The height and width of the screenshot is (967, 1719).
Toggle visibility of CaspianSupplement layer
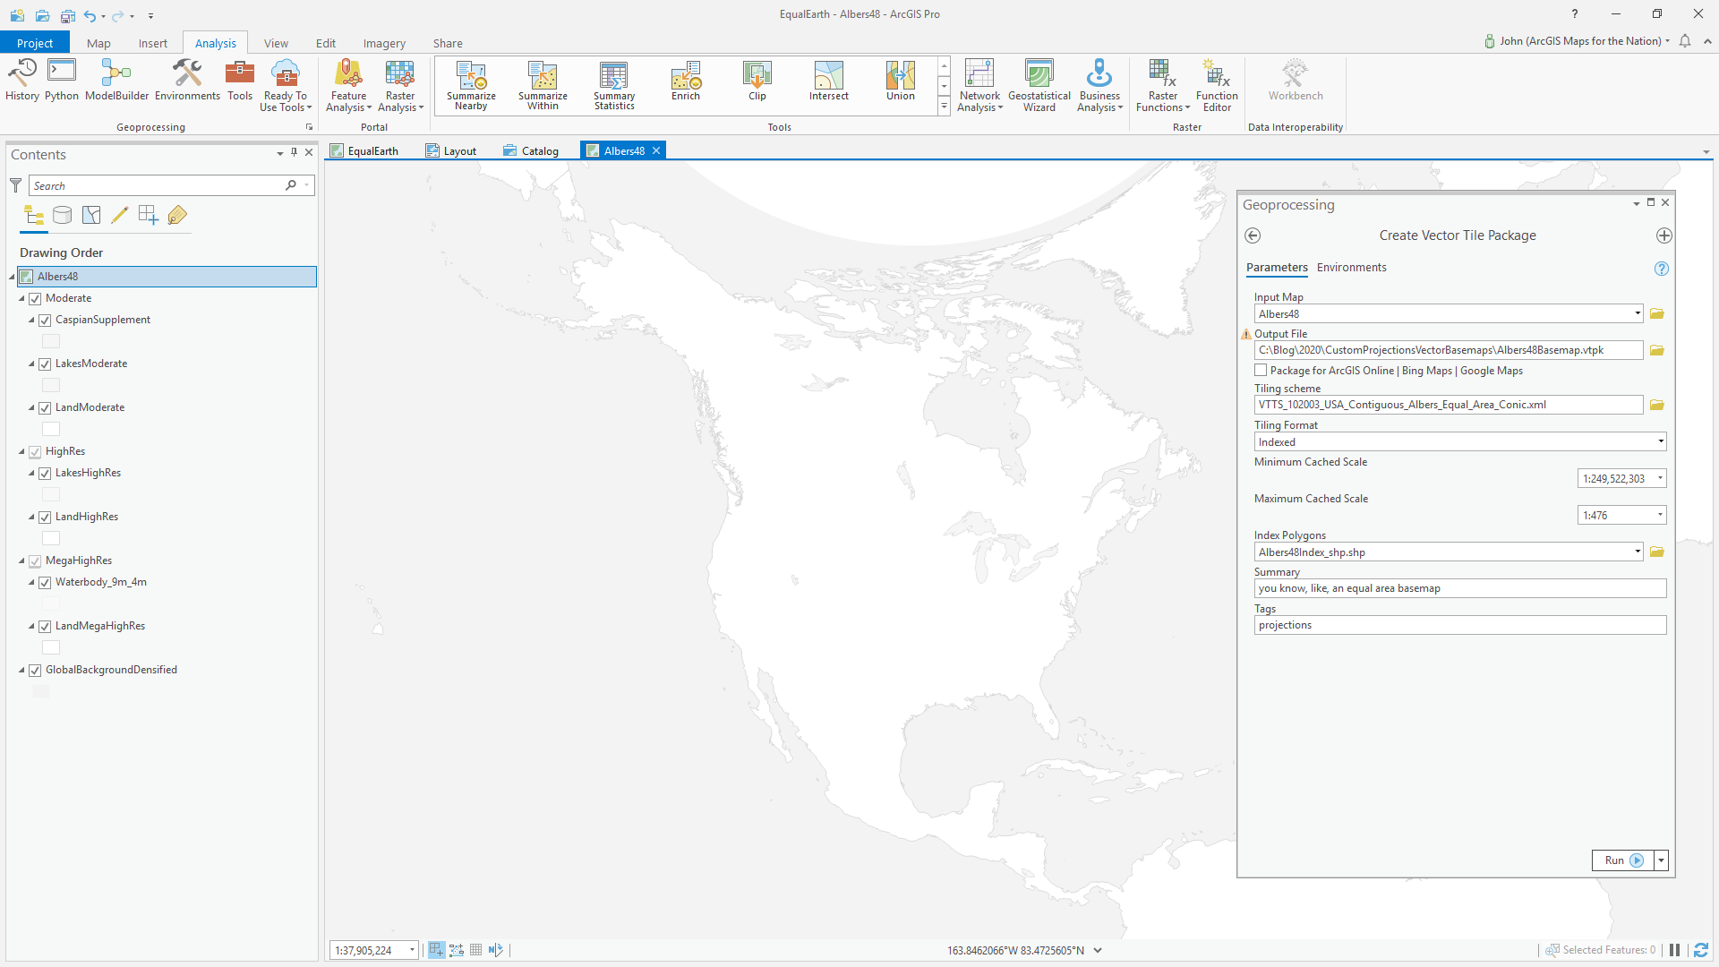tap(45, 321)
